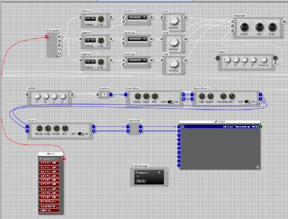Open the bottom oscillator's Sawtooth waveform dropdown

137,60
